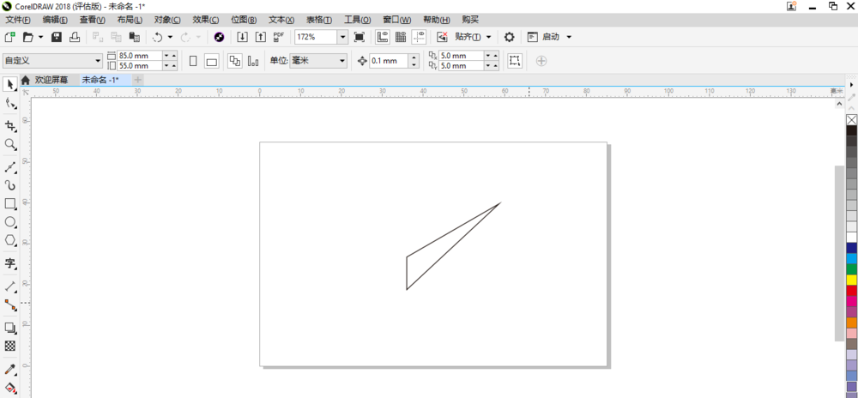This screenshot has height=398, width=858.
Task: Select the Eyedropper tool
Action: click(10, 370)
